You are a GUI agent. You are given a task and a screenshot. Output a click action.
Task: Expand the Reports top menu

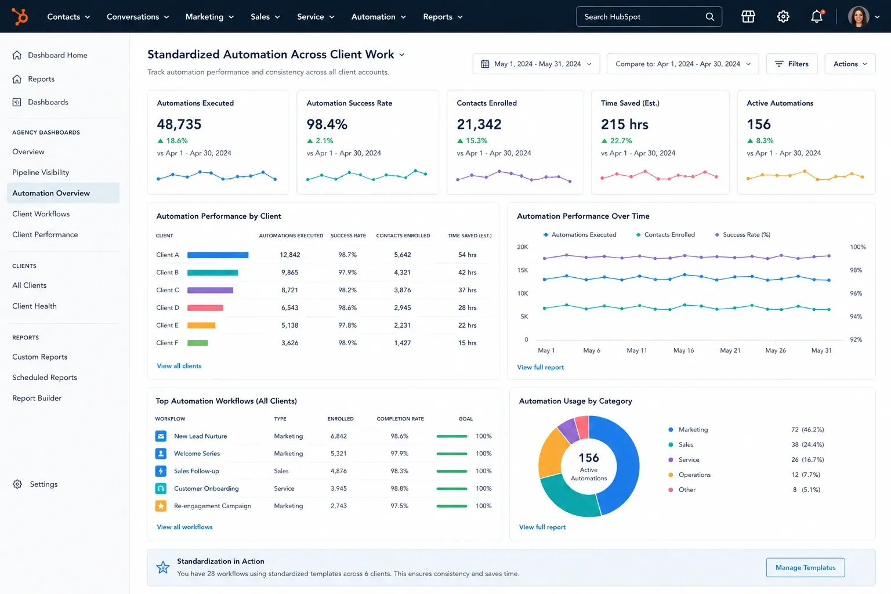coord(443,17)
